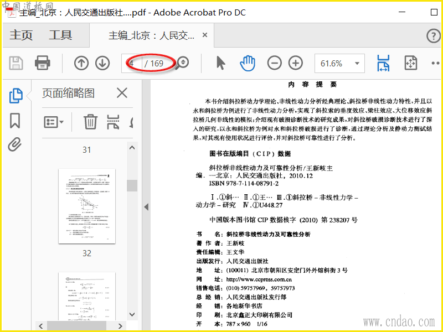Image resolution: width=443 pixels, height=332 pixels.
Task: Click the 责任编辑: 王文华 line
Action: (x=220, y=252)
